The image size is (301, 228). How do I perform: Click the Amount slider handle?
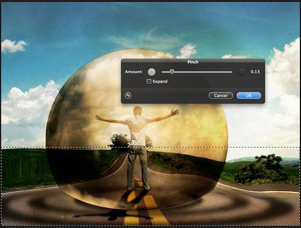(x=172, y=72)
